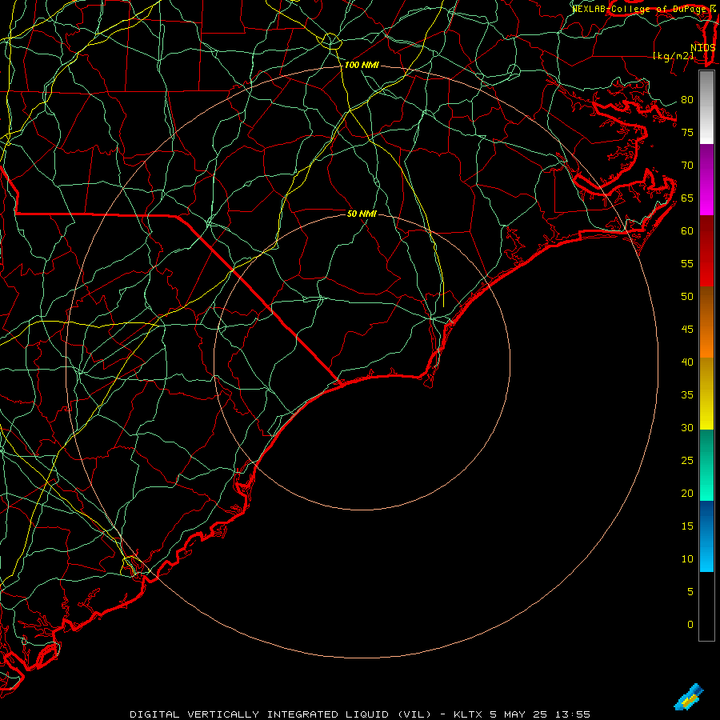Click the scale value 40

(687, 362)
